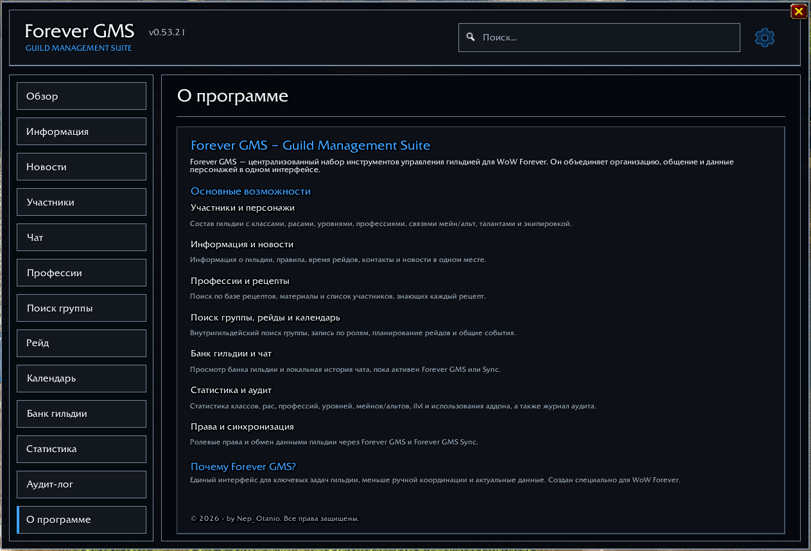Click the Статистика и аудит feature title
This screenshot has width=811, height=551.
click(x=231, y=390)
